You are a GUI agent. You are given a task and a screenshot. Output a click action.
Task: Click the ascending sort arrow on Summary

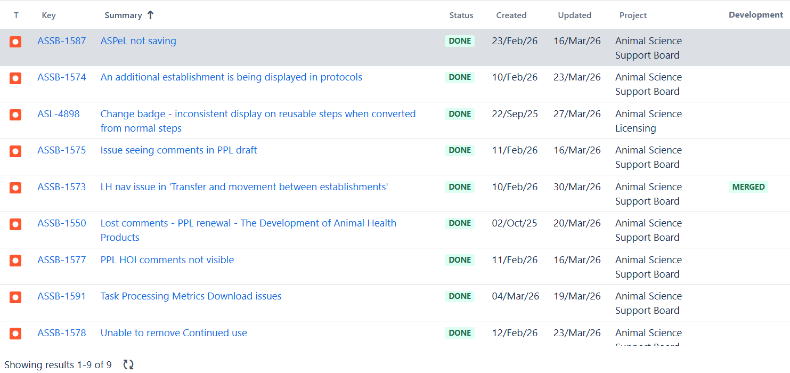[x=150, y=15]
